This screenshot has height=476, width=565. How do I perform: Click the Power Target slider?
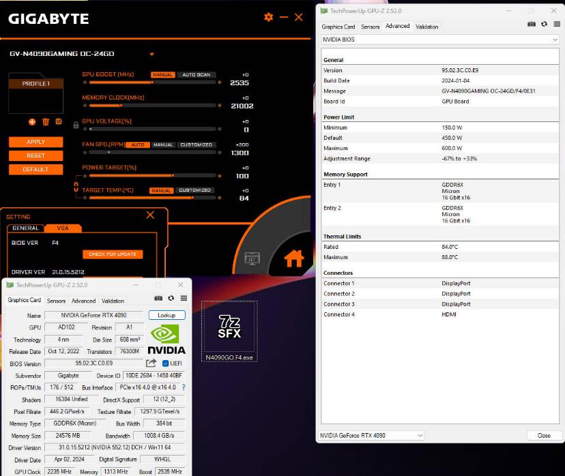(151, 175)
